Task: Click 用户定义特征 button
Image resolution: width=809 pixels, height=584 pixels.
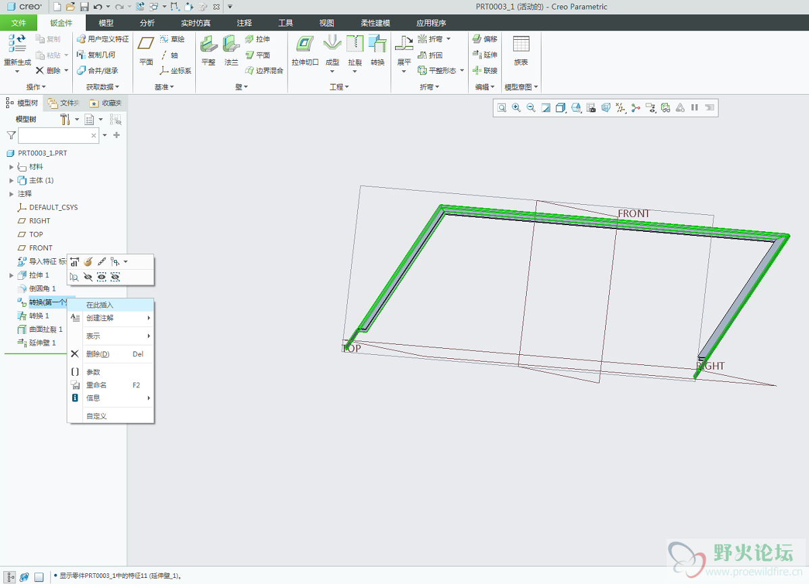Action: click(103, 39)
